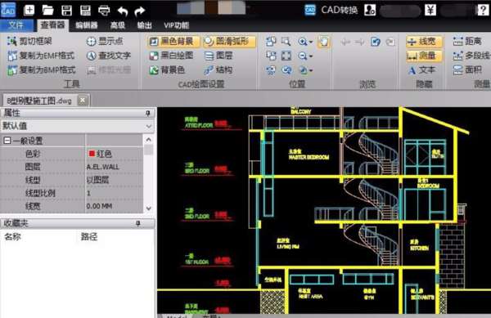This screenshot has height=318, width=491.
Task: Collapse the 一般设置 section
Action: click(x=7, y=141)
